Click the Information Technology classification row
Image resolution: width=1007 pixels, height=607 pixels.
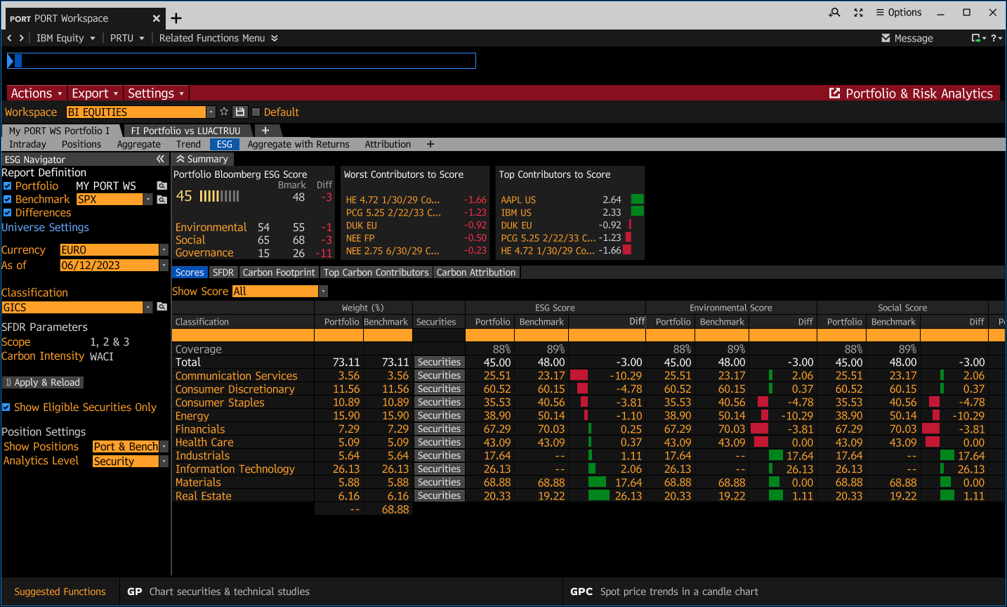point(235,469)
